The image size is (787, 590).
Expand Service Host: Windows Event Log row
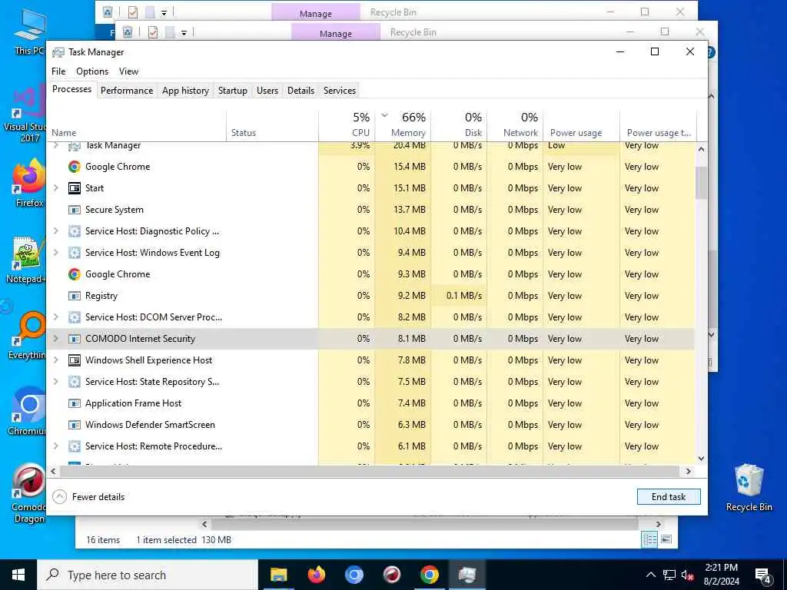pos(55,253)
